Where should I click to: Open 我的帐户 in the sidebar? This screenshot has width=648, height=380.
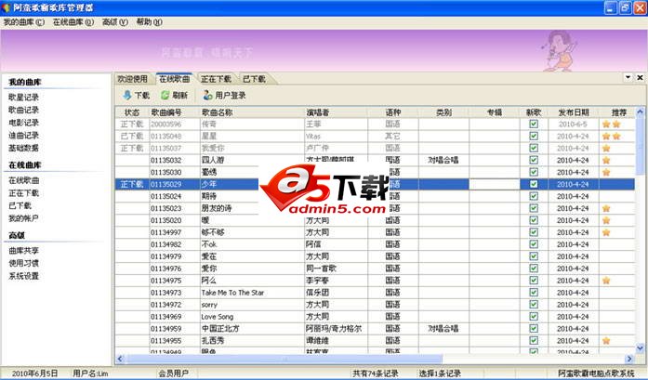(x=23, y=218)
